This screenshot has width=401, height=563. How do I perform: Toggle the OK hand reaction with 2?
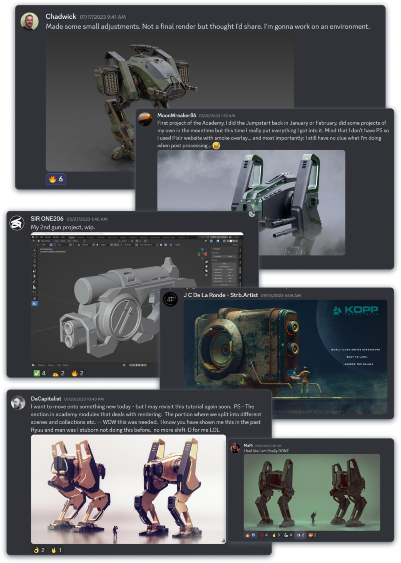click(x=39, y=550)
